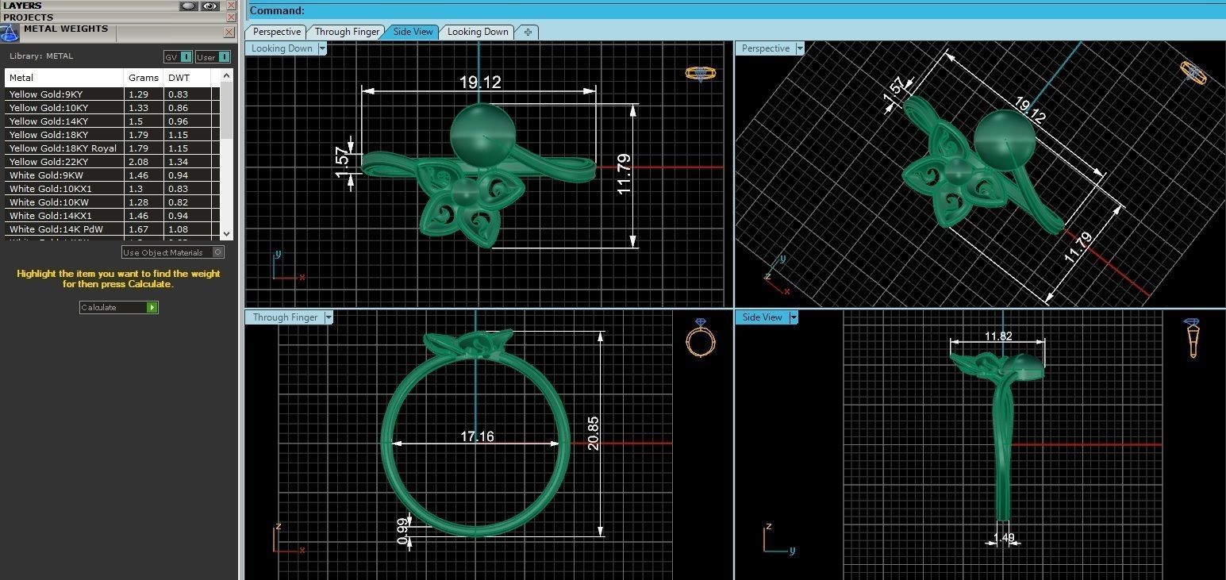Viewport: 1226px width, 580px height.
Task: Click the 0.99 dimension in Through Finger view
Action: pyautogui.click(x=403, y=531)
